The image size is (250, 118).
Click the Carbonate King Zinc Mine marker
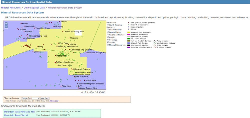click(x=69, y=50)
